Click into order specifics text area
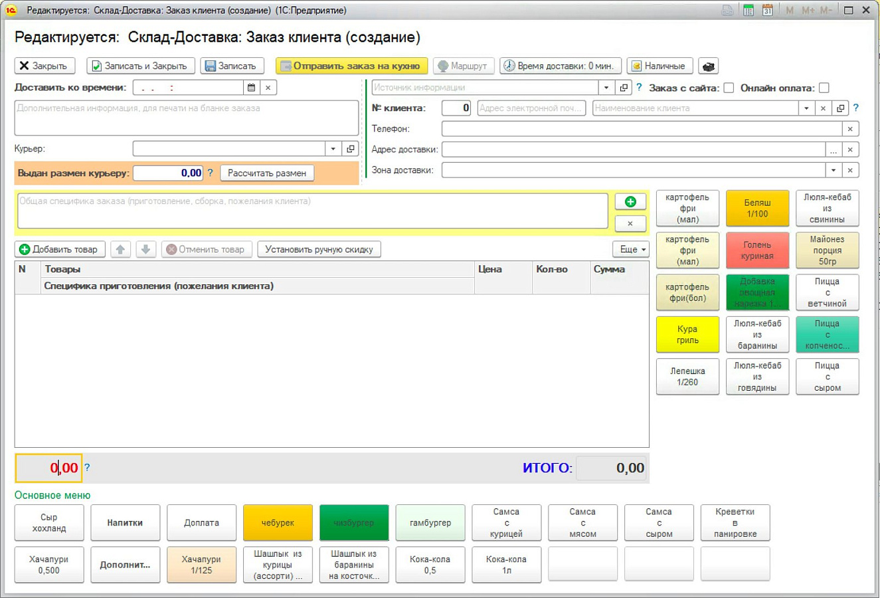Image resolution: width=880 pixels, height=598 pixels. click(x=313, y=211)
